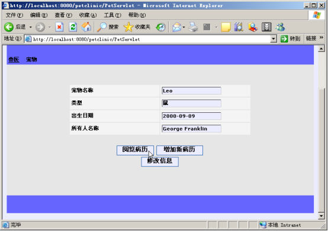Click the 类型 field containing 鼠

coord(191,103)
